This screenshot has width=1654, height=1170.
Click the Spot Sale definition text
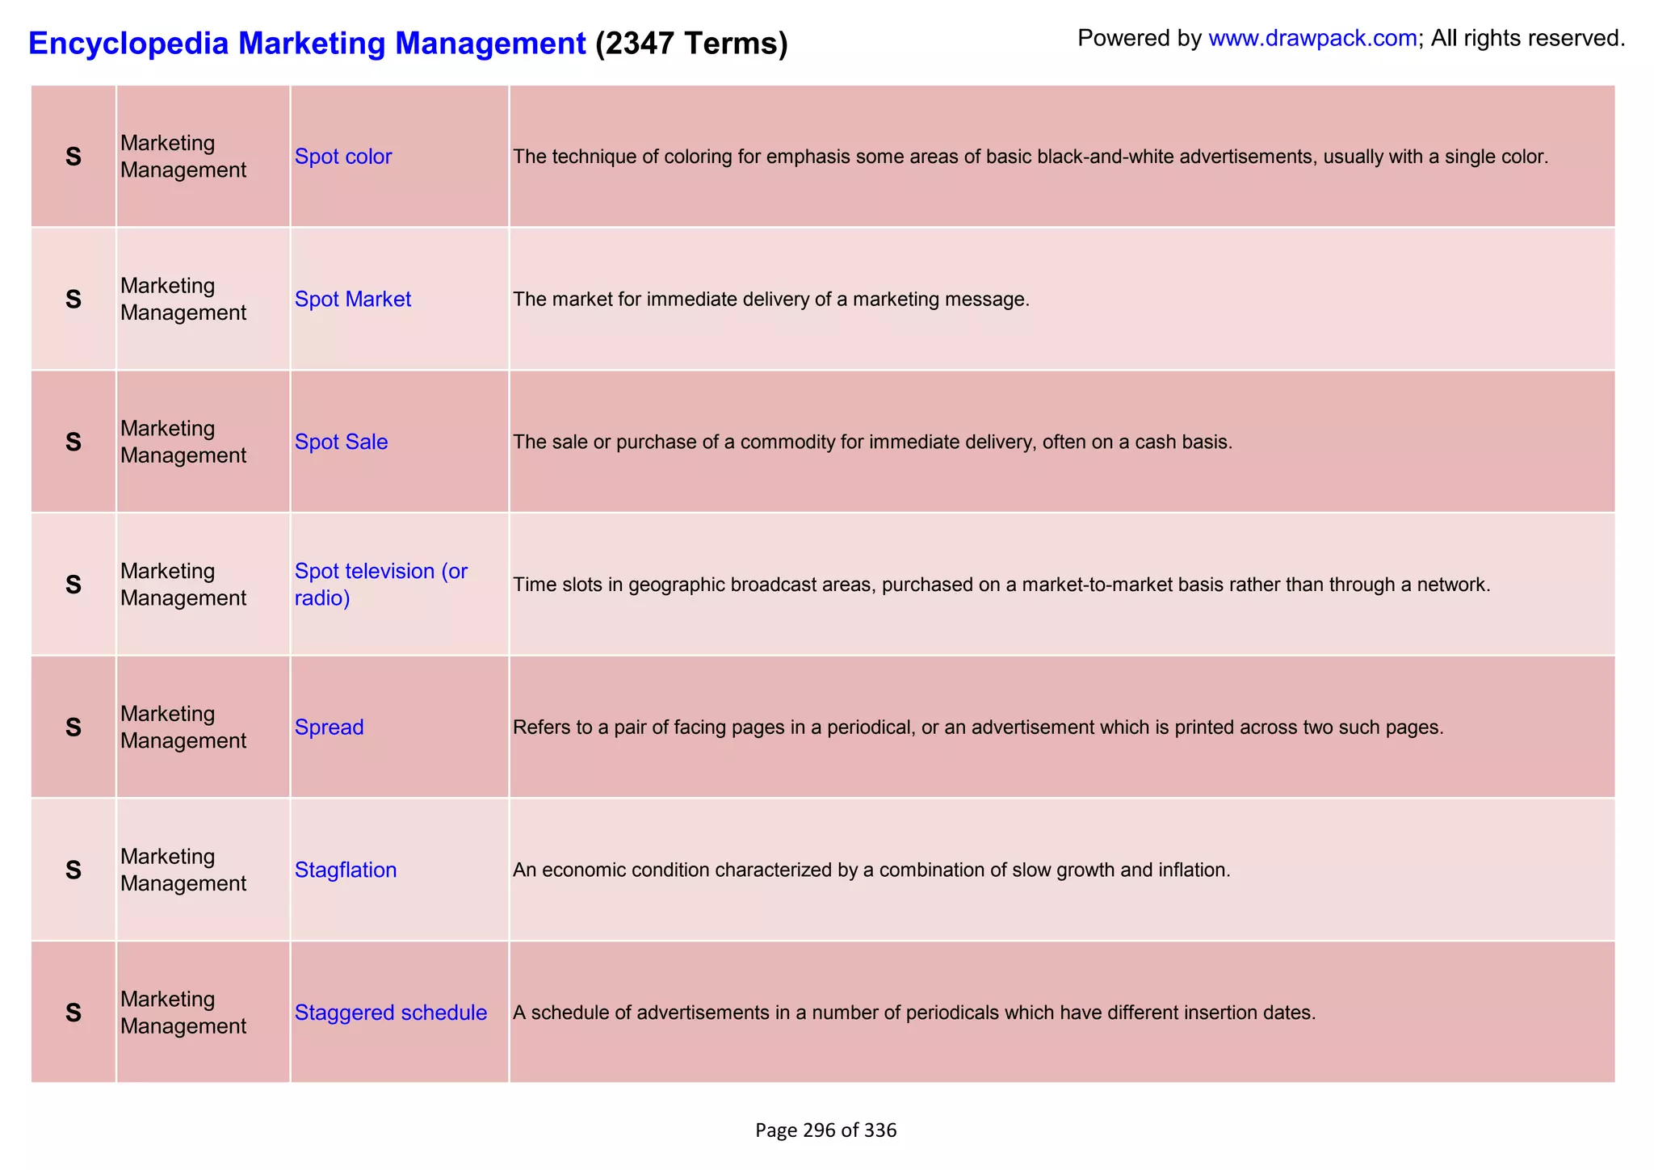(872, 442)
